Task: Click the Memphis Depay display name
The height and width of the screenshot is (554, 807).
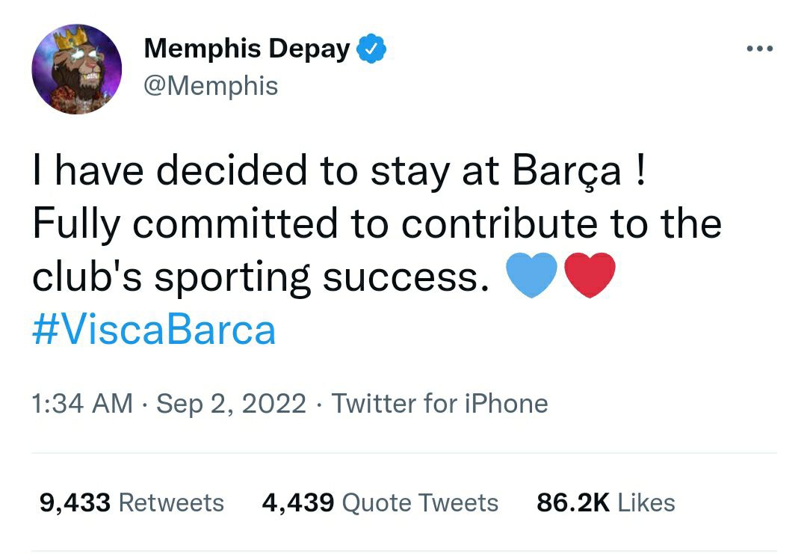Action: [x=247, y=49]
